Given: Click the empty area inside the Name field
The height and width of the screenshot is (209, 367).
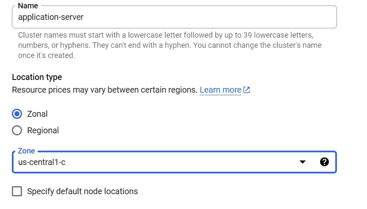Looking at the screenshot, I should coord(211,17).
